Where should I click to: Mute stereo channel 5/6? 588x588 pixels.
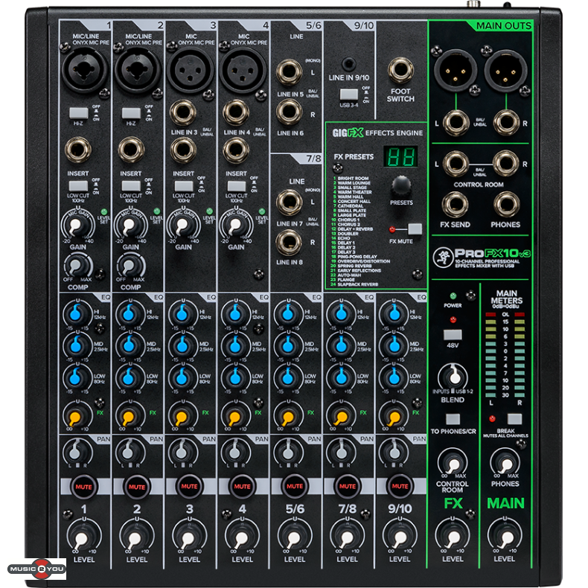pyautogui.click(x=295, y=486)
